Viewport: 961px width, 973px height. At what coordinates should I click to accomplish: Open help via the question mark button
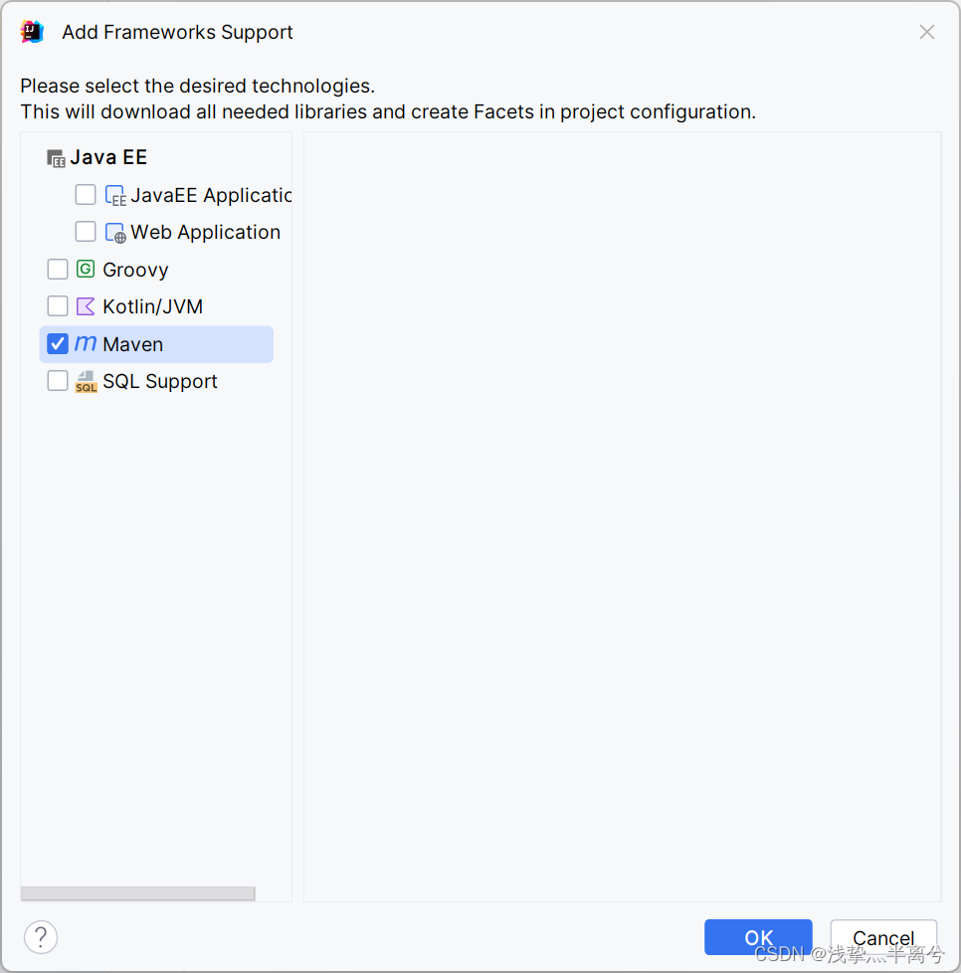coord(41,937)
